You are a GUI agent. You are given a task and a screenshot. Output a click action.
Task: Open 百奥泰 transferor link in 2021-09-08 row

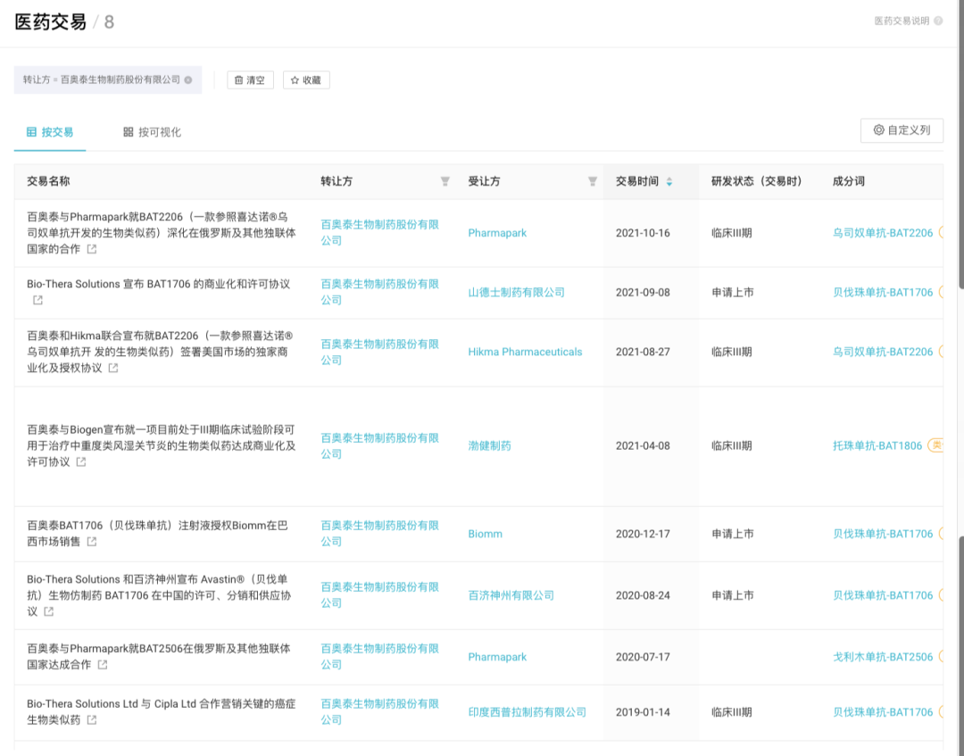coord(380,292)
